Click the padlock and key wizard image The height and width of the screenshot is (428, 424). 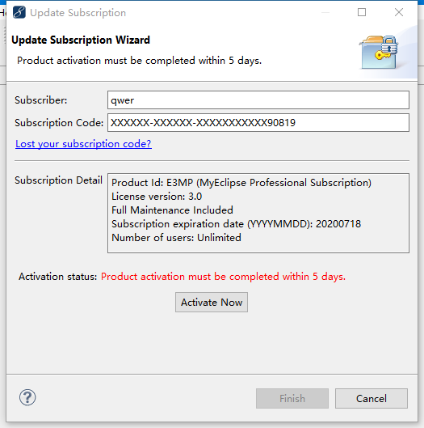pos(379,52)
